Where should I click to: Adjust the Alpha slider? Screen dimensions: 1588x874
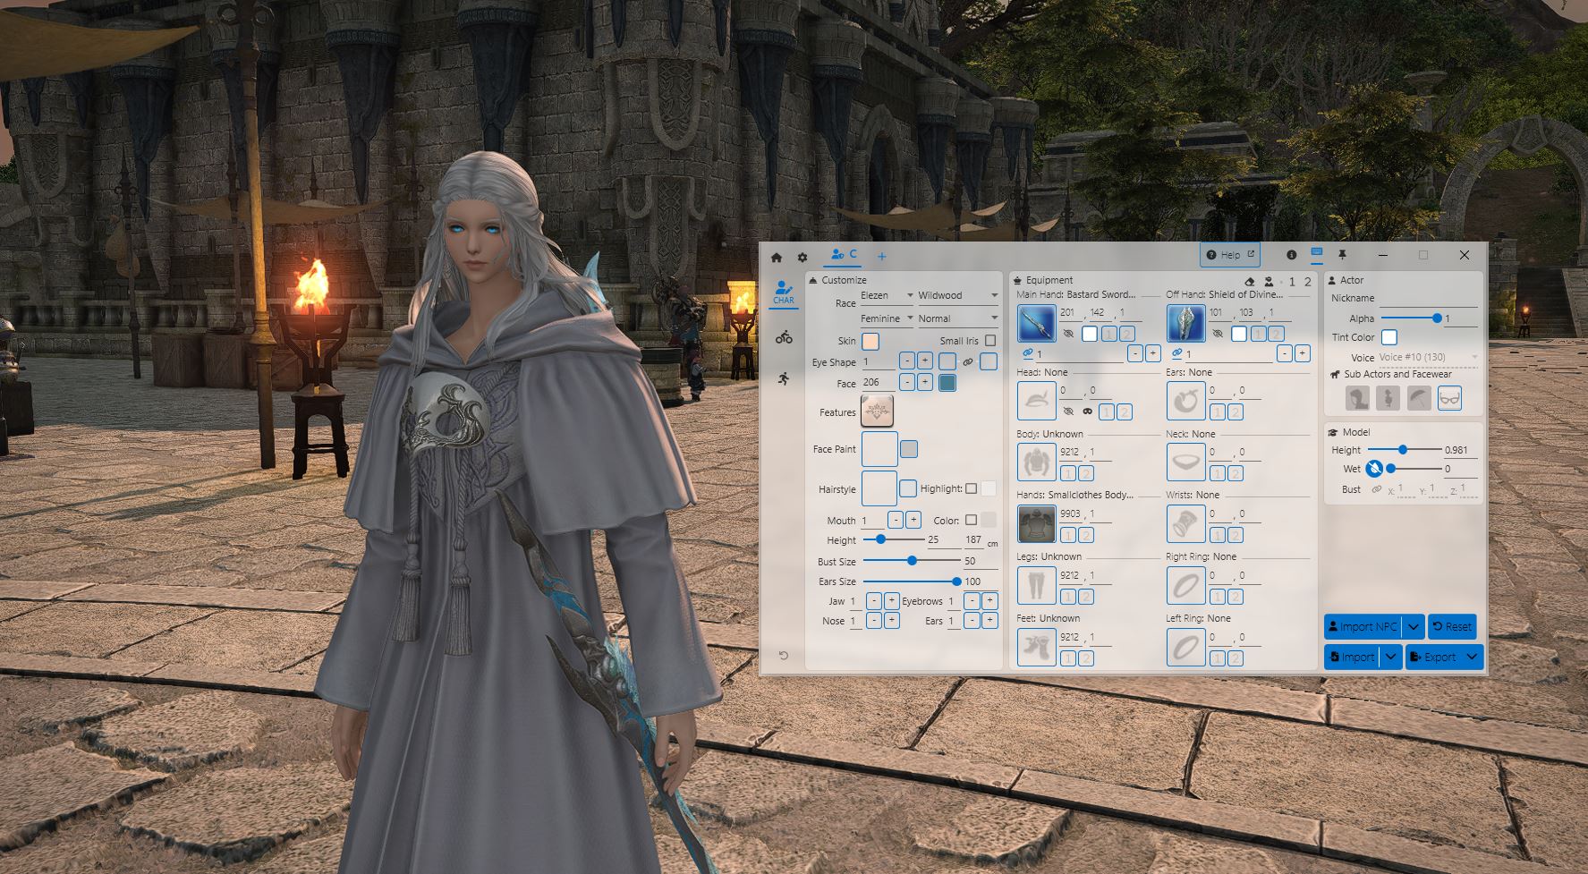pyautogui.click(x=1411, y=318)
